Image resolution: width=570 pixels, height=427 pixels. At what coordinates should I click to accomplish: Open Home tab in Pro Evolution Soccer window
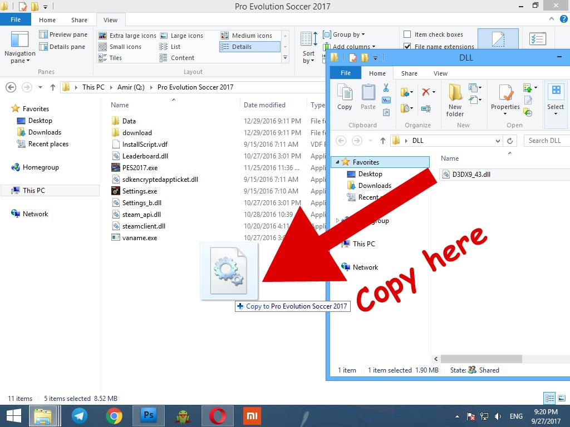click(47, 20)
